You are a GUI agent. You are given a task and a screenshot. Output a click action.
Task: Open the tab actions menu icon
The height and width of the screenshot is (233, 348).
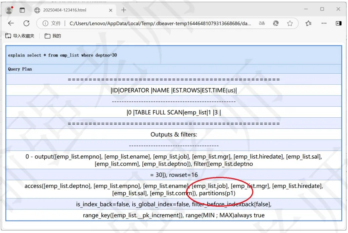22,10
